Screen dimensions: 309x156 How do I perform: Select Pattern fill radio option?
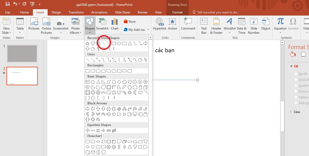[x=296, y=97]
